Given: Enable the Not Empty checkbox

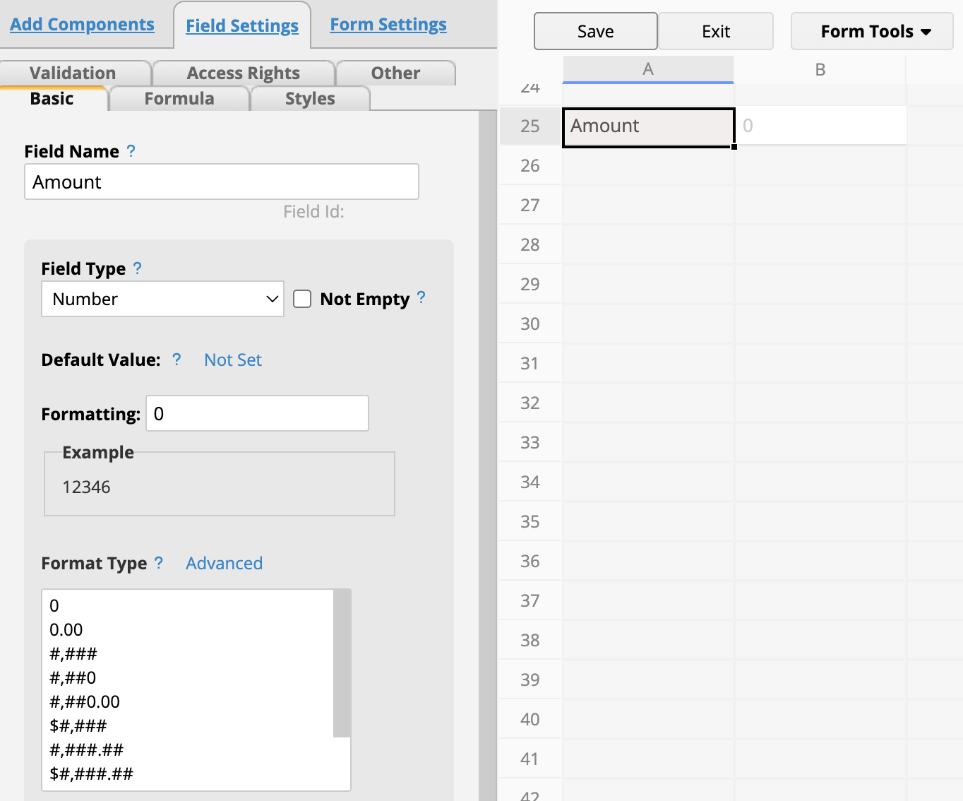Looking at the screenshot, I should 302,299.
